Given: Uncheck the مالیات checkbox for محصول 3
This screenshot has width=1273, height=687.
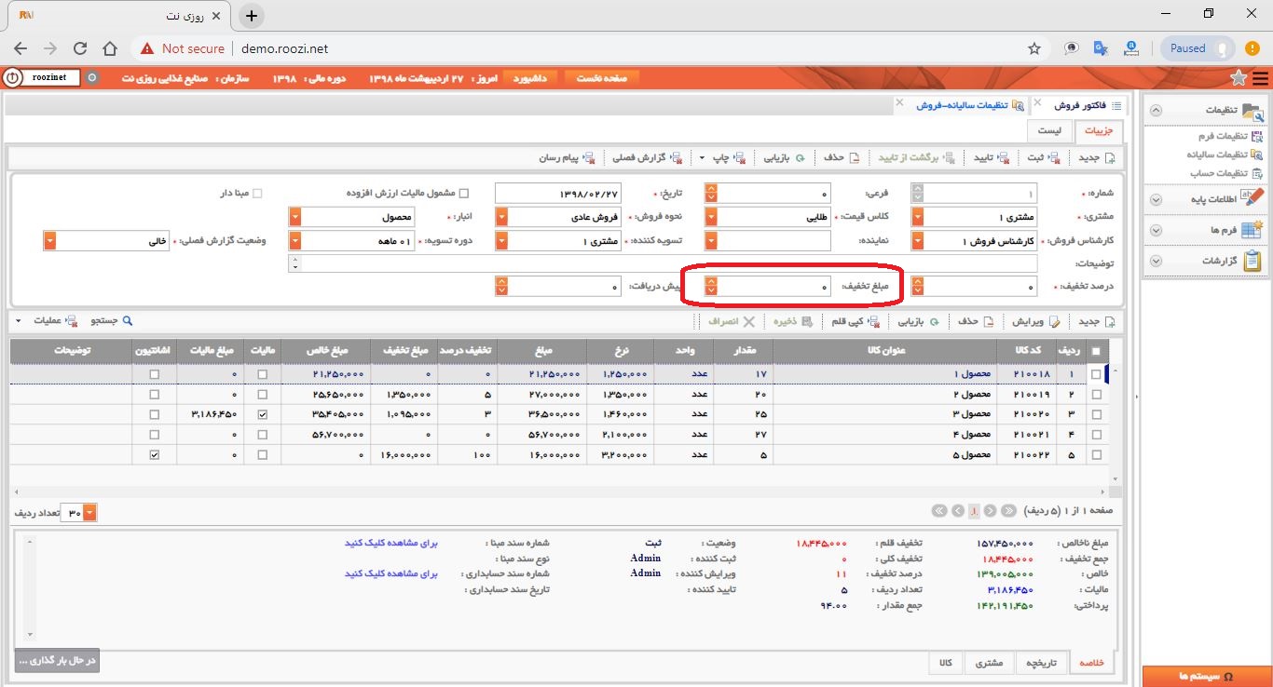Looking at the screenshot, I should pyautogui.click(x=262, y=414).
